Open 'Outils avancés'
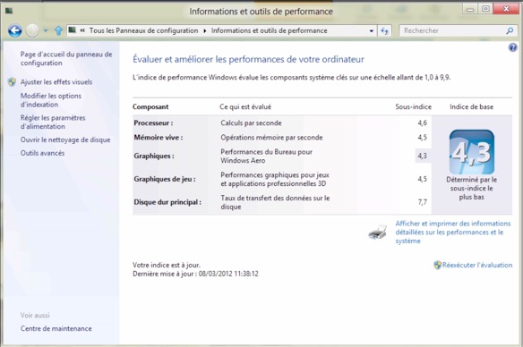 42,153
